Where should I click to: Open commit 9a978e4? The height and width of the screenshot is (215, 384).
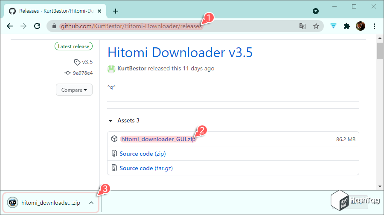tap(79, 73)
